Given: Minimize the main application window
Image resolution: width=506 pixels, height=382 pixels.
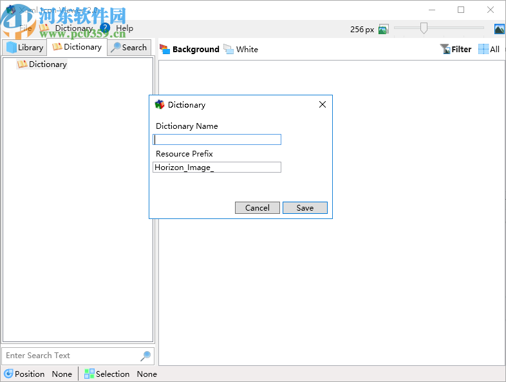Looking at the screenshot, I should (432, 10).
